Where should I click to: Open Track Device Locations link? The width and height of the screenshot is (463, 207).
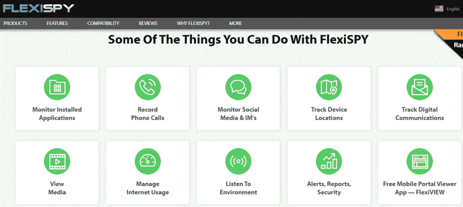click(329, 114)
